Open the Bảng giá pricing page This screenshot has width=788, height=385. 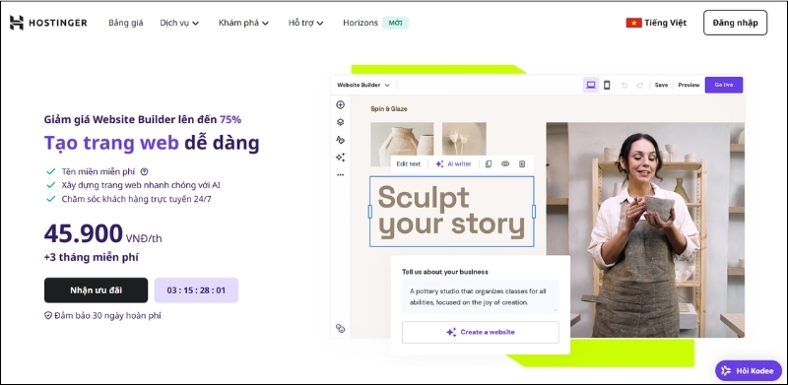coord(126,23)
